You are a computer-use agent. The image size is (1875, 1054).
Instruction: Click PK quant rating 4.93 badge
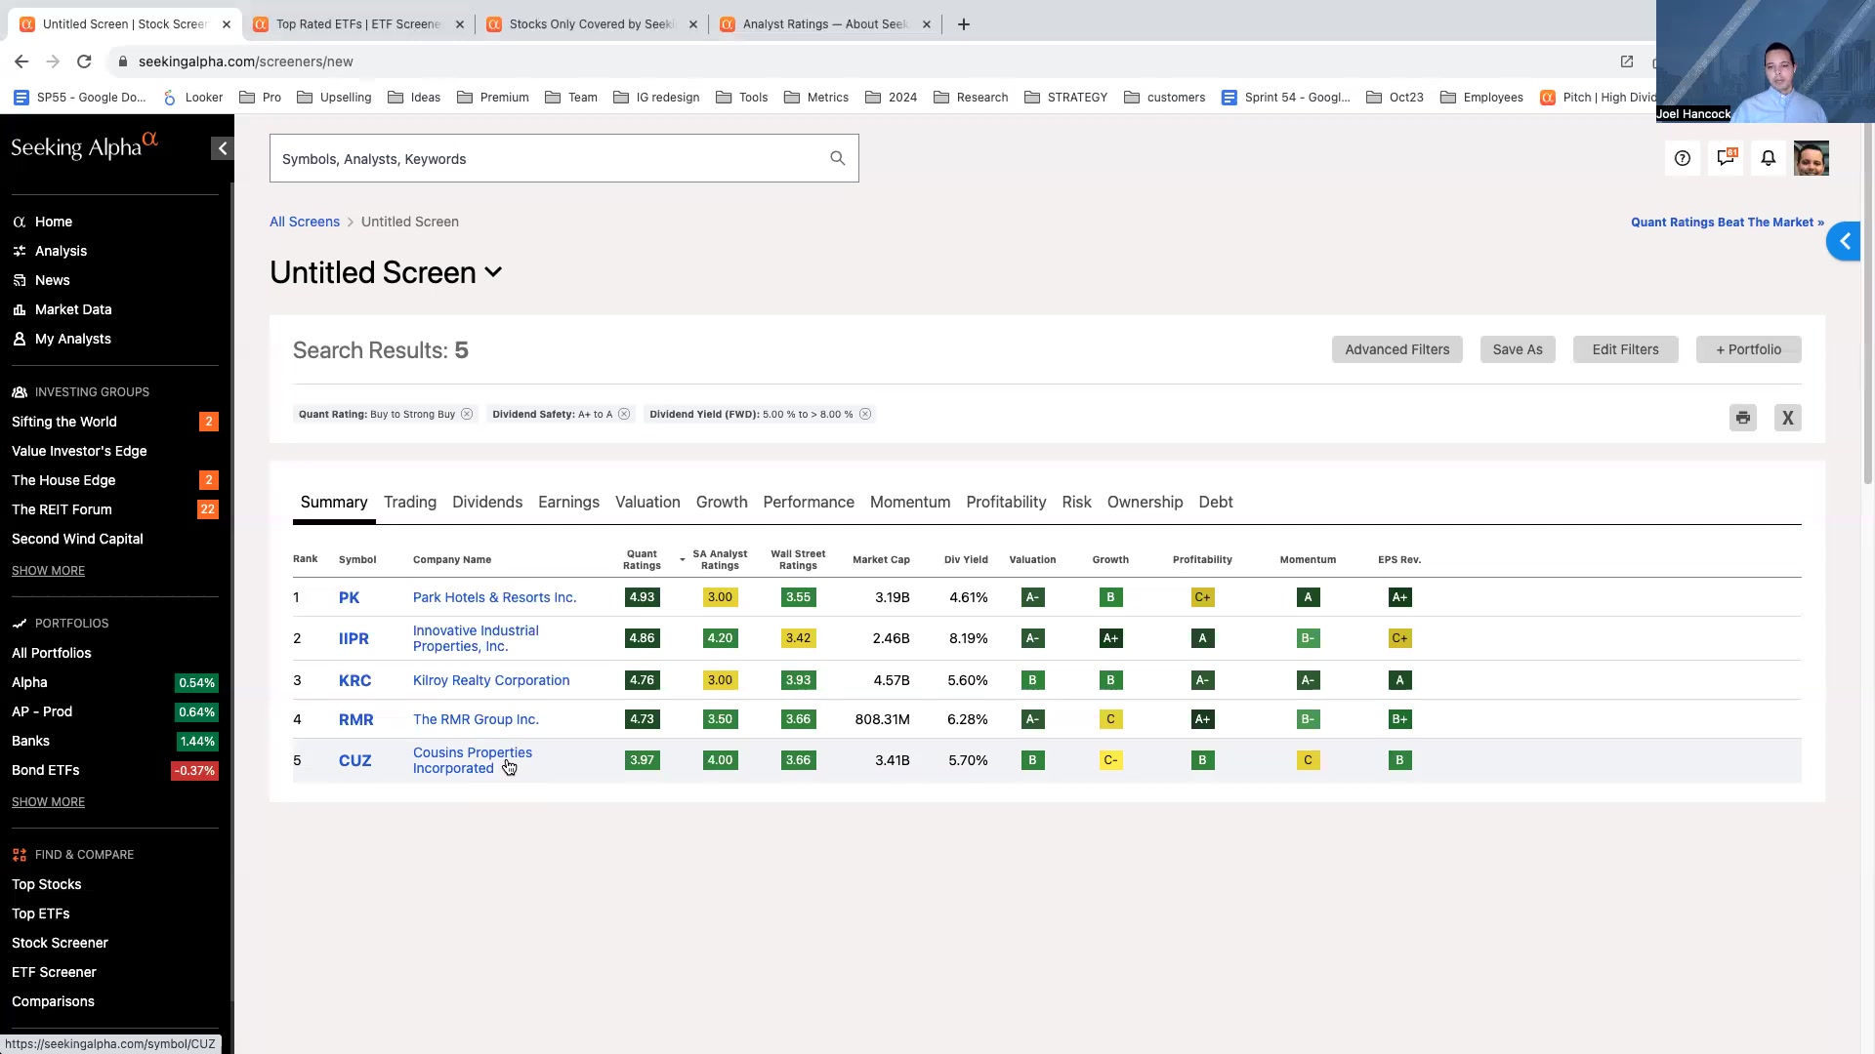(x=642, y=597)
